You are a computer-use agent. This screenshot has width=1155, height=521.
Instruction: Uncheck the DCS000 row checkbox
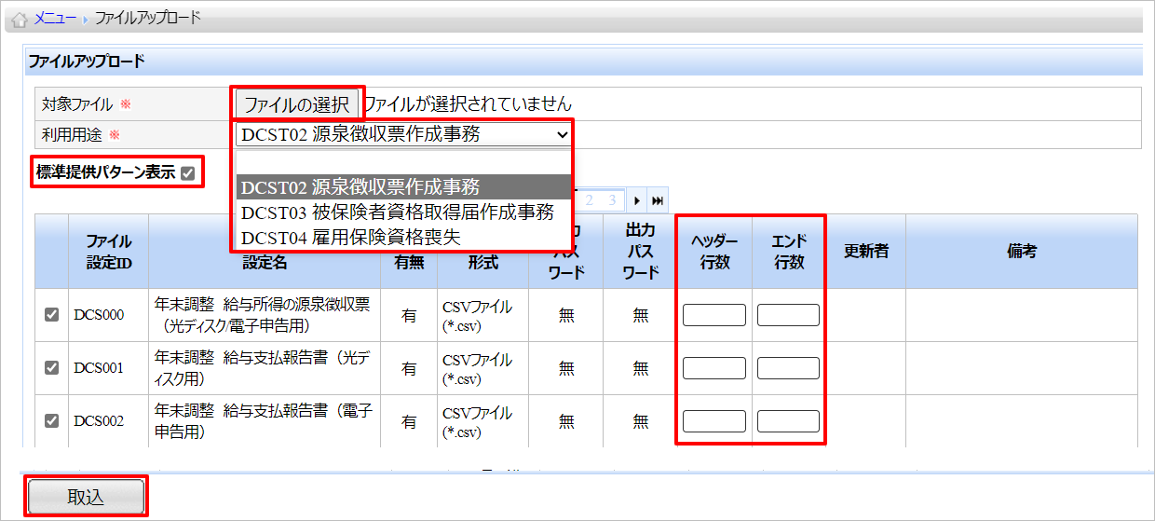52,315
